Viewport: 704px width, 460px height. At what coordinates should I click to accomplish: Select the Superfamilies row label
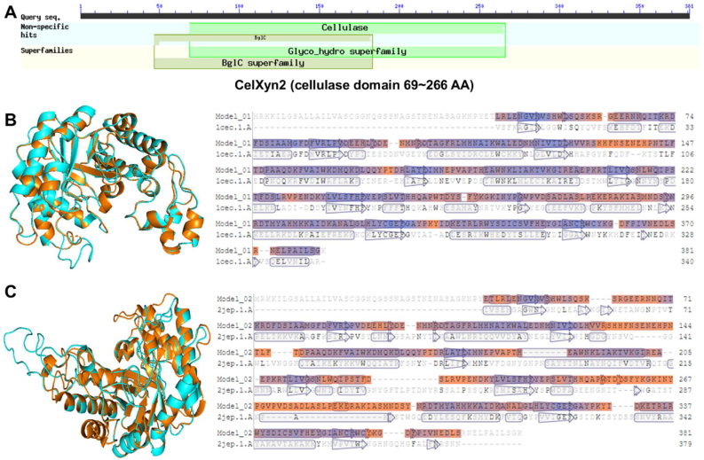click(x=46, y=51)
